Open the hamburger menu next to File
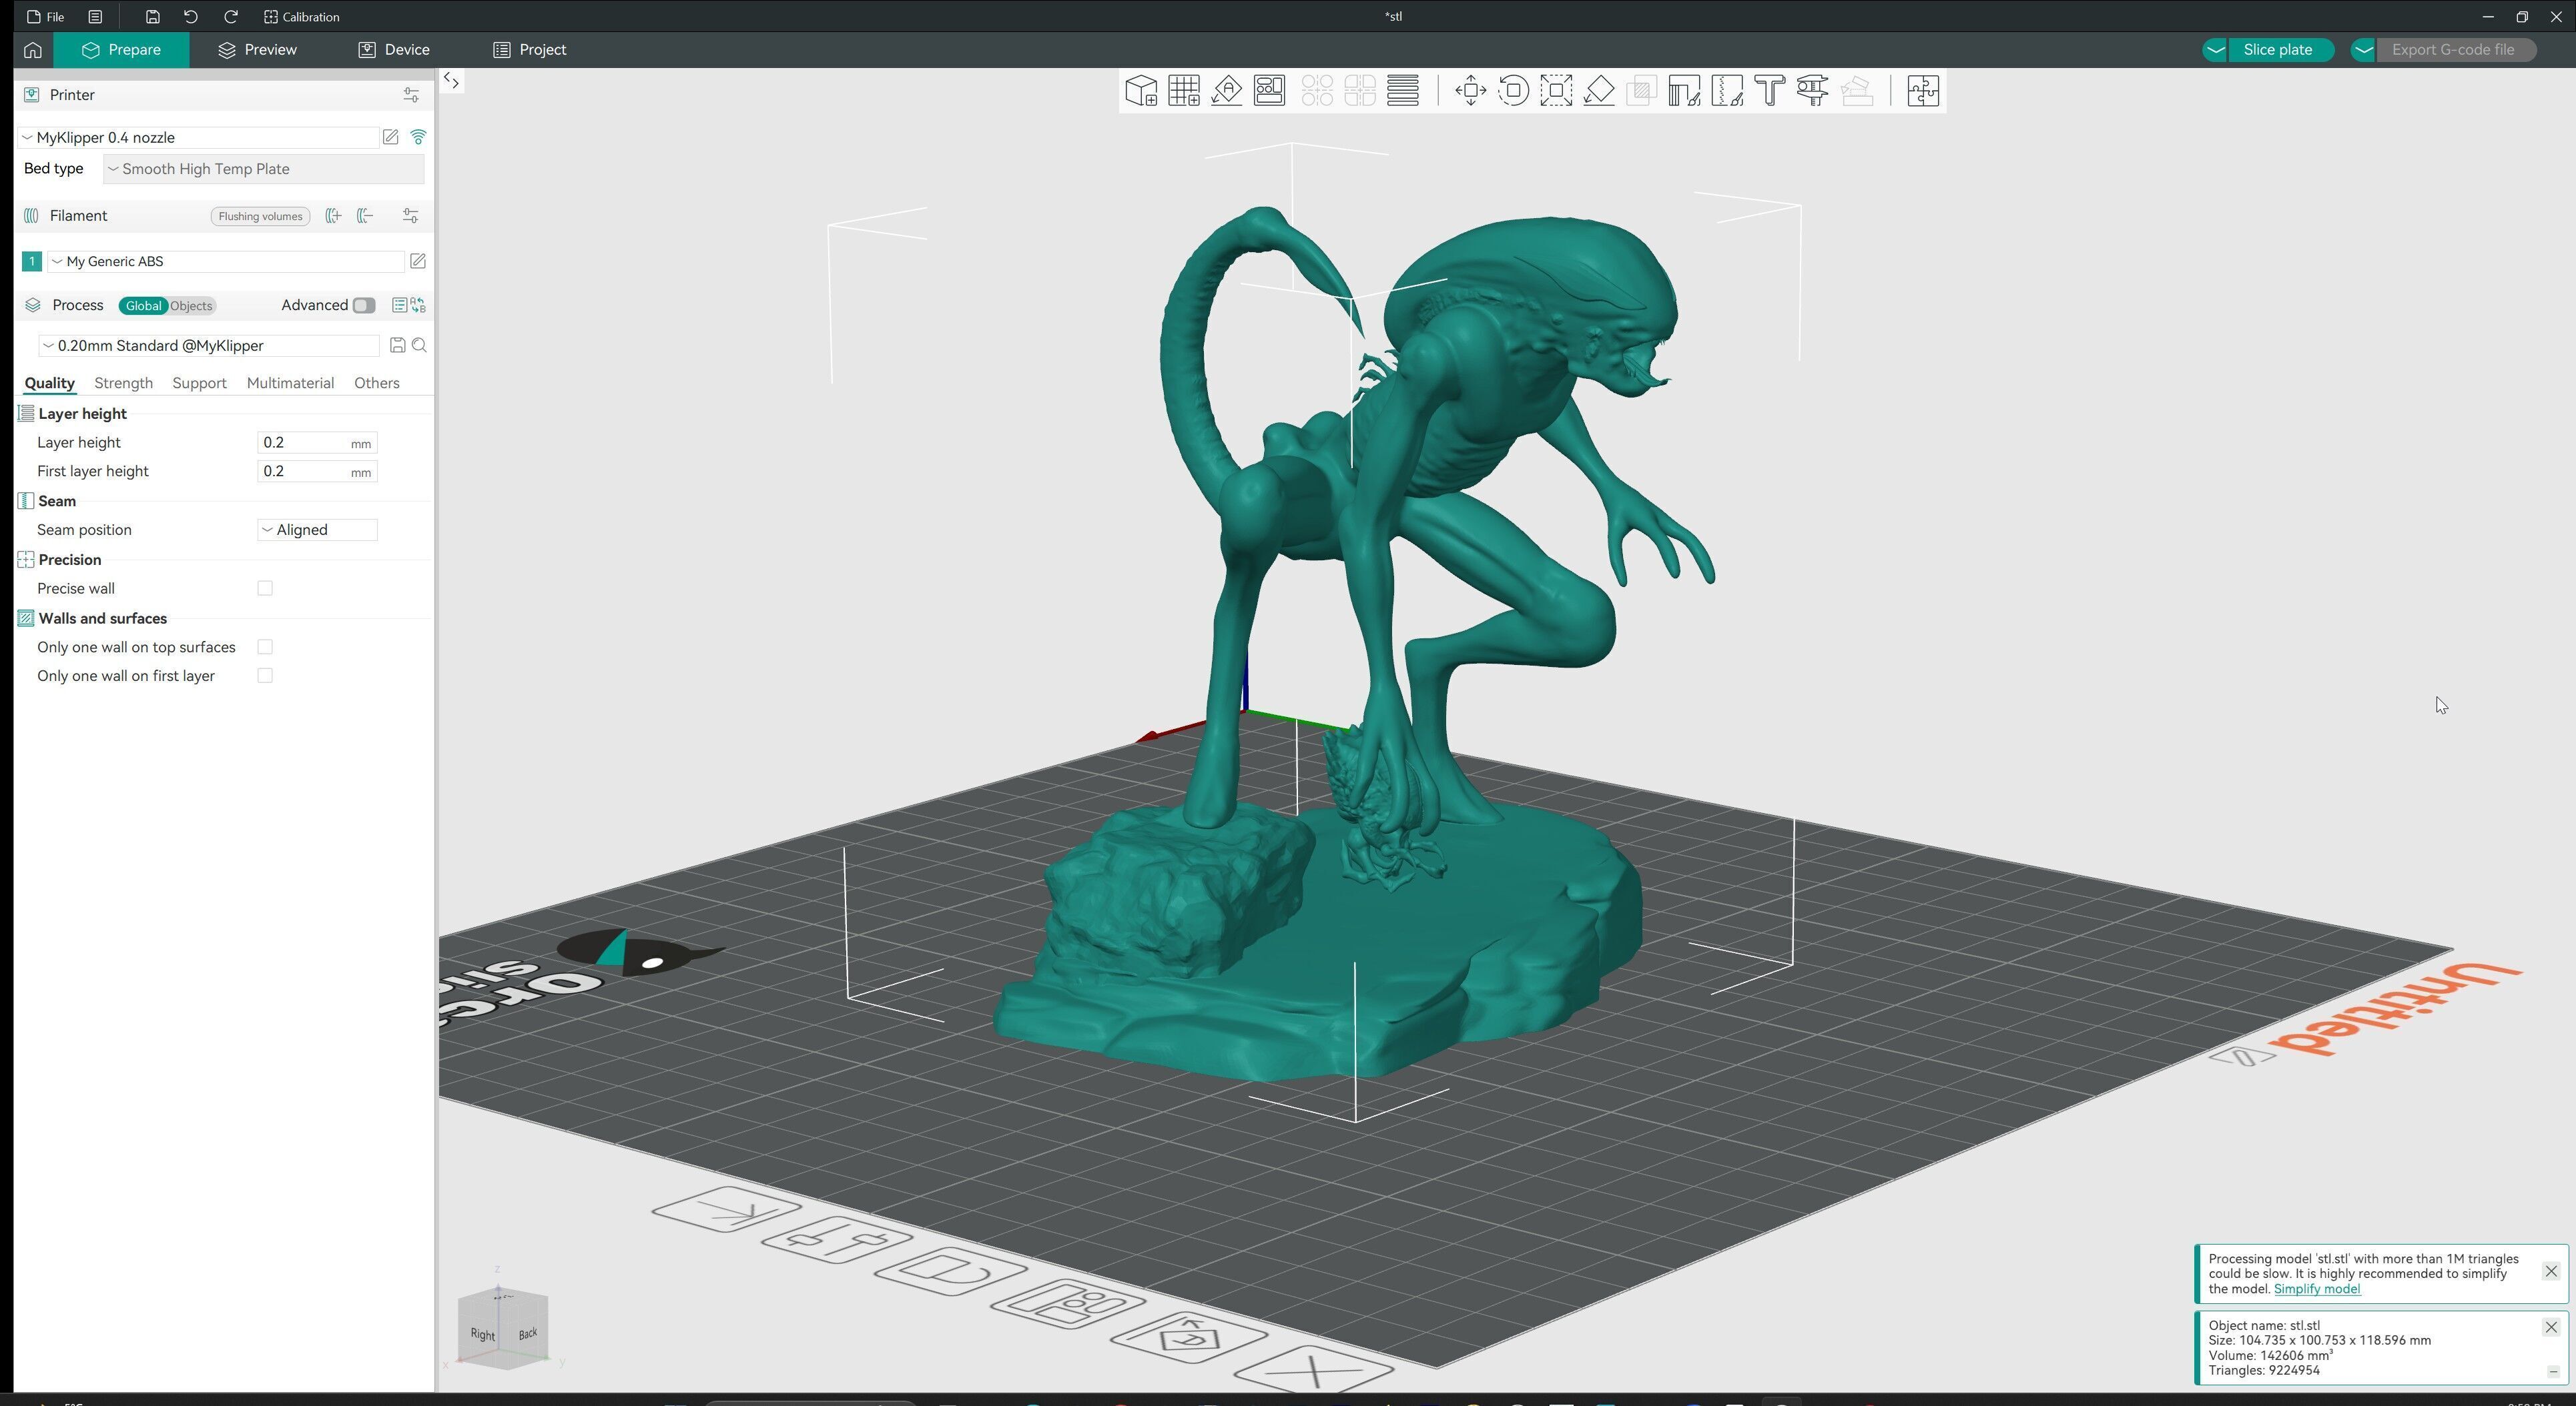The width and height of the screenshot is (2576, 1406). (95, 17)
